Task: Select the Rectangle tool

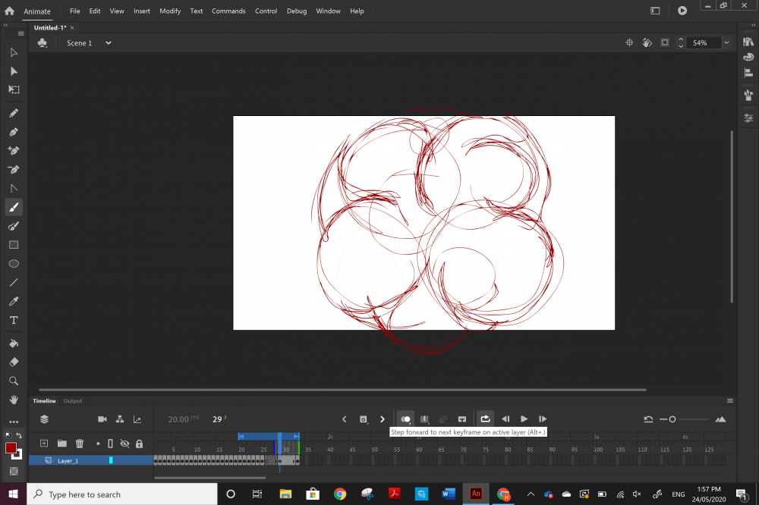Action: 14,245
